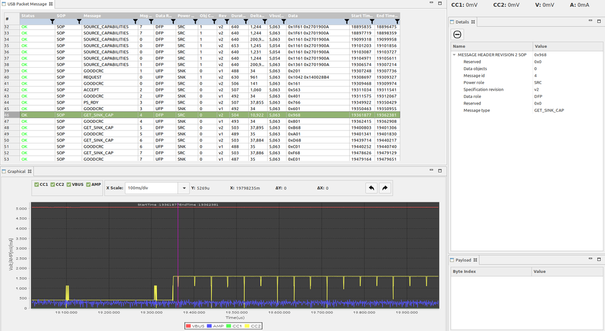The image size is (605, 331).
Task: Click the 0x968 value in Details
Action: point(540,54)
